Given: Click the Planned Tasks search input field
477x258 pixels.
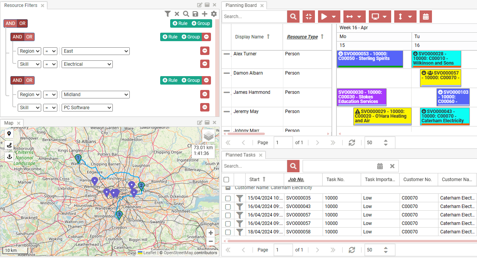Looking at the screenshot, I should tap(254, 166).
